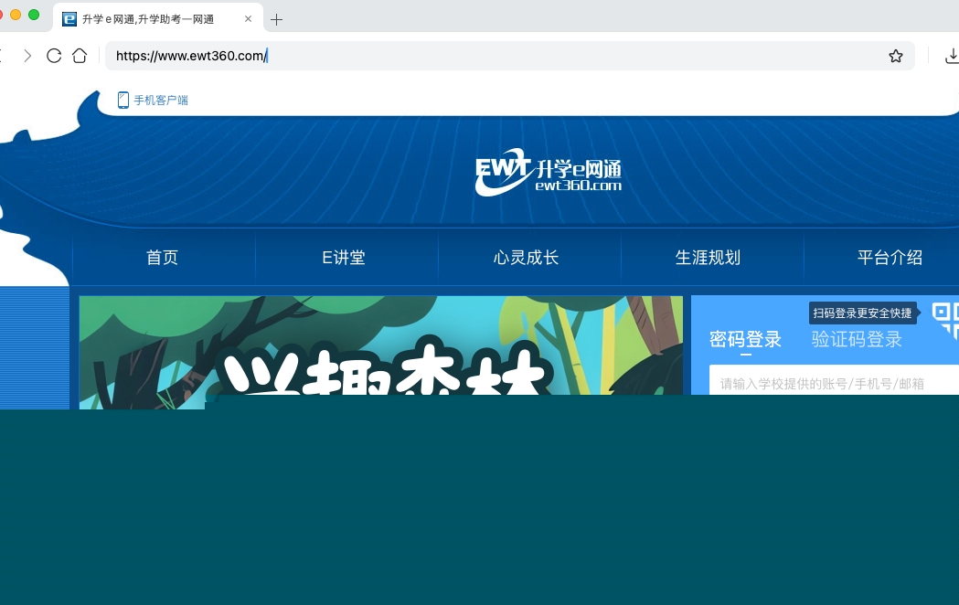The image size is (959, 605).
Task: Go to 心灵成长 section
Action: click(526, 258)
